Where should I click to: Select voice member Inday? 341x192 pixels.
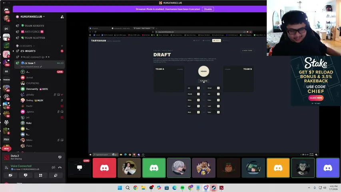42,100
